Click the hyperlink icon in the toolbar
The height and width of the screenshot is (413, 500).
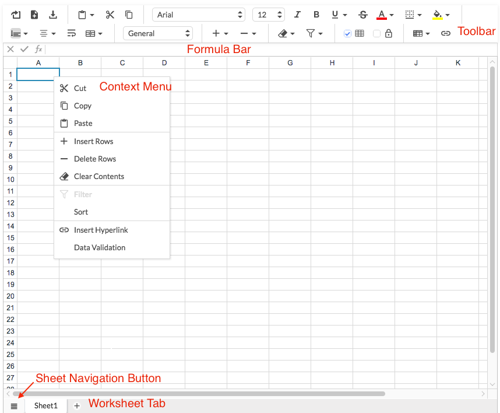click(445, 33)
